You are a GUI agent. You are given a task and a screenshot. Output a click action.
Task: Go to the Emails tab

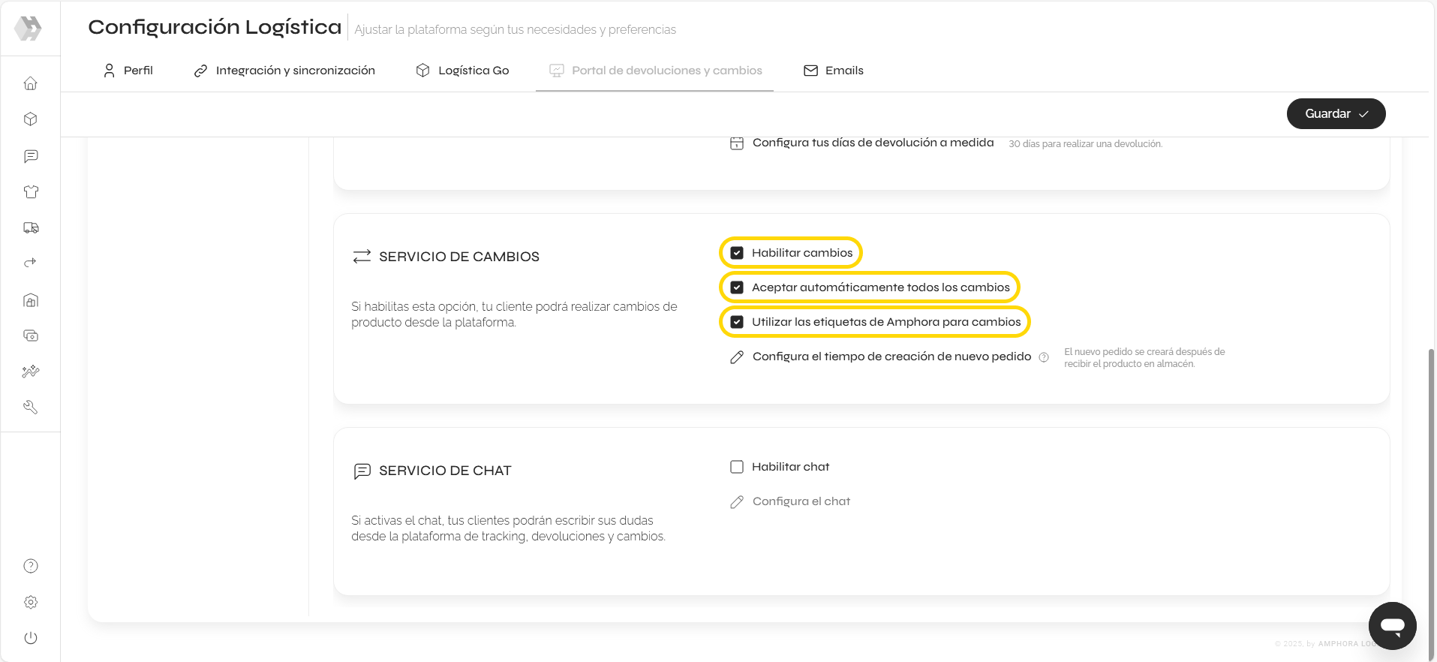tap(834, 71)
